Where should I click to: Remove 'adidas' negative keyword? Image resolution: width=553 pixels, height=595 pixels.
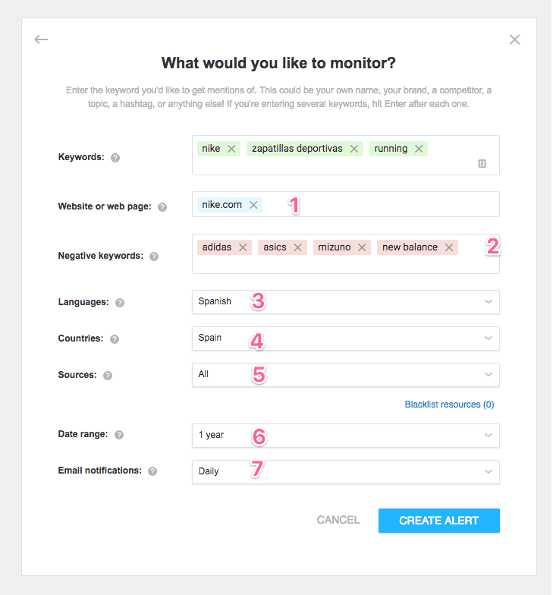point(243,247)
